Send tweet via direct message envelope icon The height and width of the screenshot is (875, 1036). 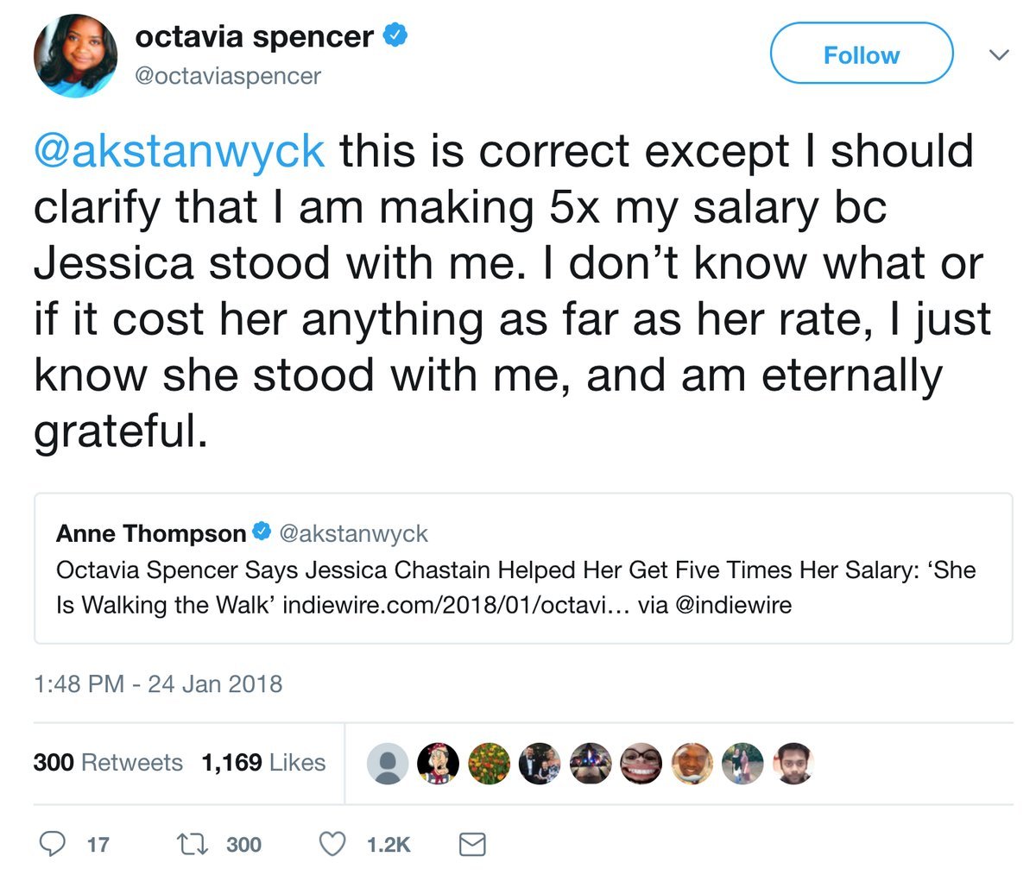click(x=471, y=844)
